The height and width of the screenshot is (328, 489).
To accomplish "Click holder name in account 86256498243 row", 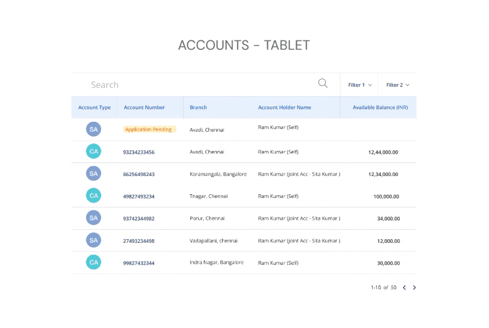I will (x=299, y=174).
